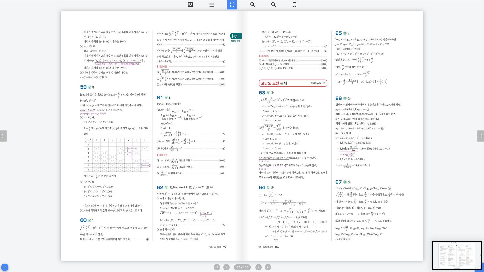Open the search tool

click(x=273, y=5)
